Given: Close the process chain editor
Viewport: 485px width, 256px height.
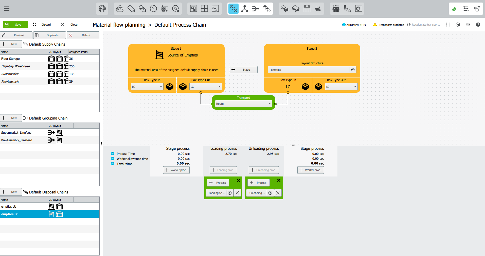Looking at the screenshot, I should (69, 25).
